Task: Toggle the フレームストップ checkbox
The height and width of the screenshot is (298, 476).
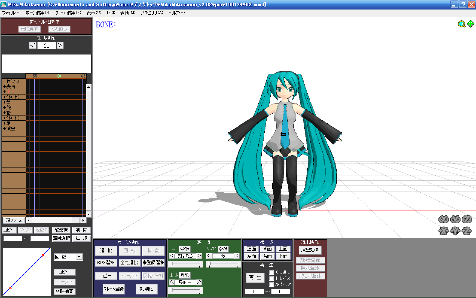Action: pos(272,284)
